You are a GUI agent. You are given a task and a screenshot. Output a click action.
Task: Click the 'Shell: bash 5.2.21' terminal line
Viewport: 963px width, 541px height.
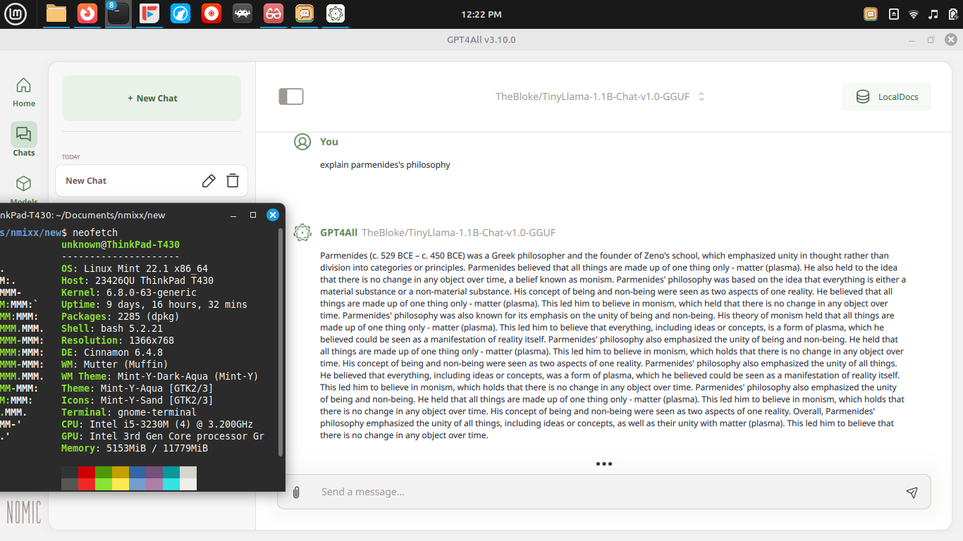112,328
